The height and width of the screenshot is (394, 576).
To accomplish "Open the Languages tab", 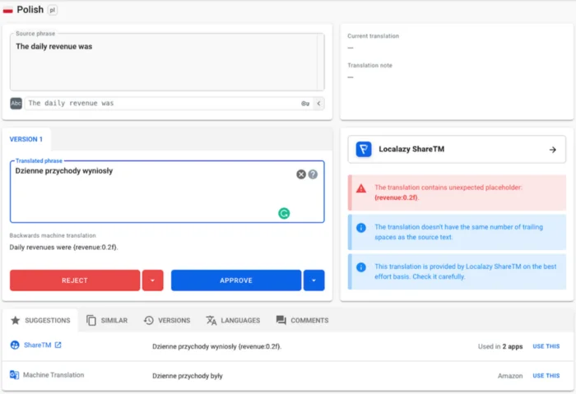I will point(233,320).
